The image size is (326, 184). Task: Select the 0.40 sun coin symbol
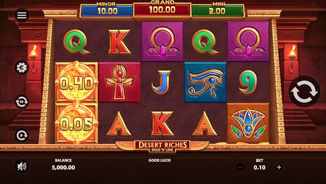77,82
